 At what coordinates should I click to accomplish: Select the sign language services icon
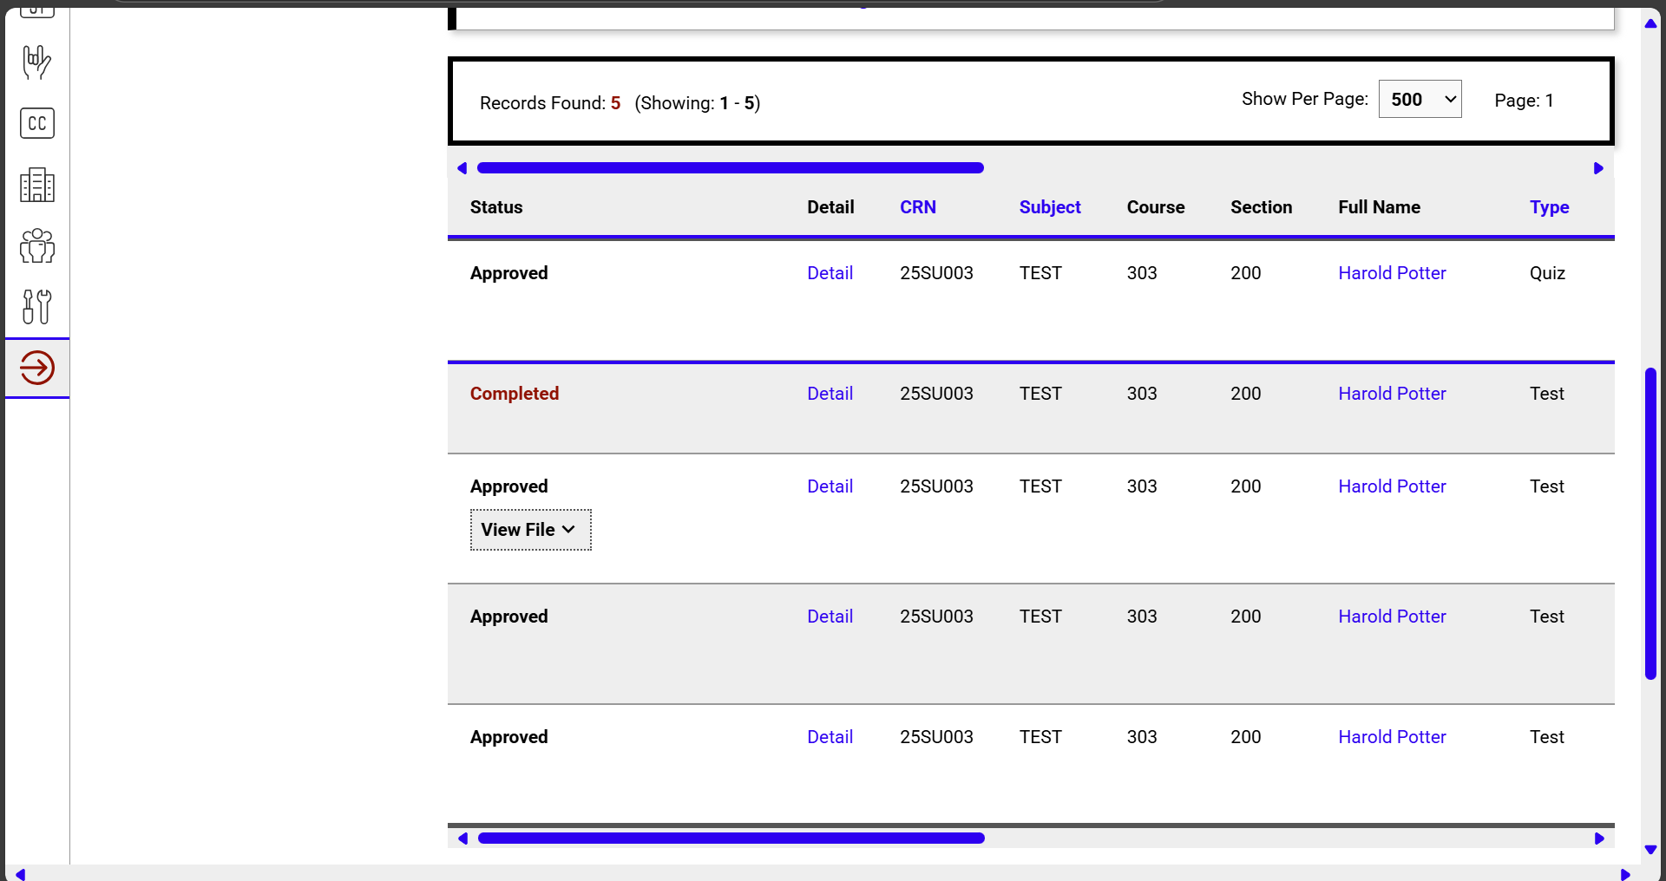coord(36,62)
